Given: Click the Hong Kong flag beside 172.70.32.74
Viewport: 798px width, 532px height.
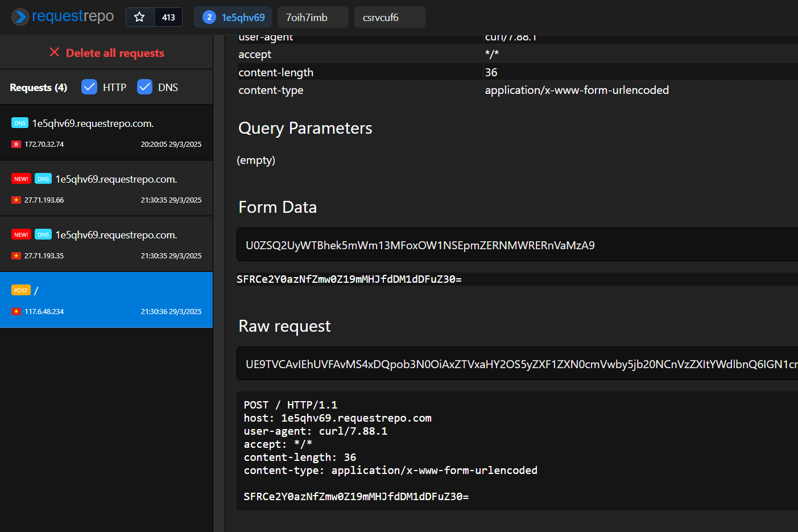Looking at the screenshot, I should pos(16,145).
